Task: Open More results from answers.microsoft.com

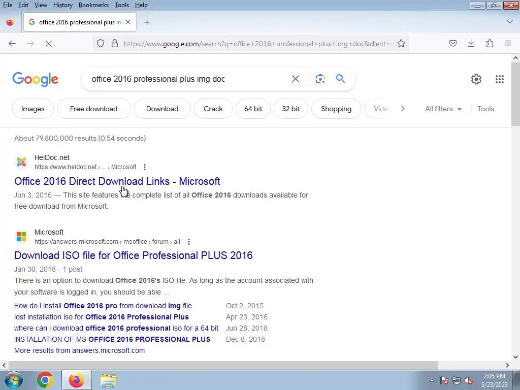Action: click(x=80, y=350)
